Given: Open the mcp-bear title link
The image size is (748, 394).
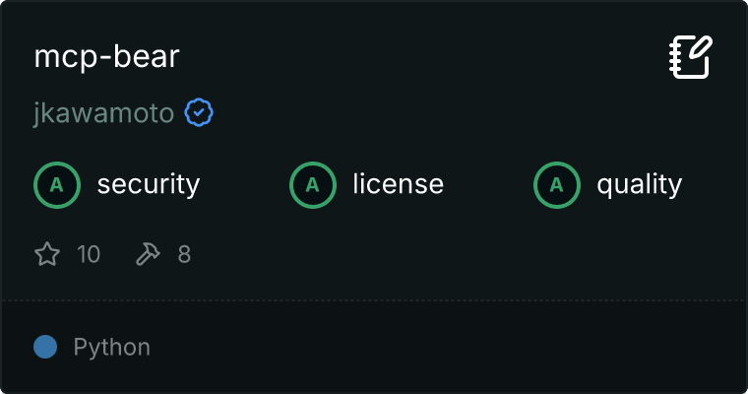Looking at the screenshot, I should pos(106,57).
